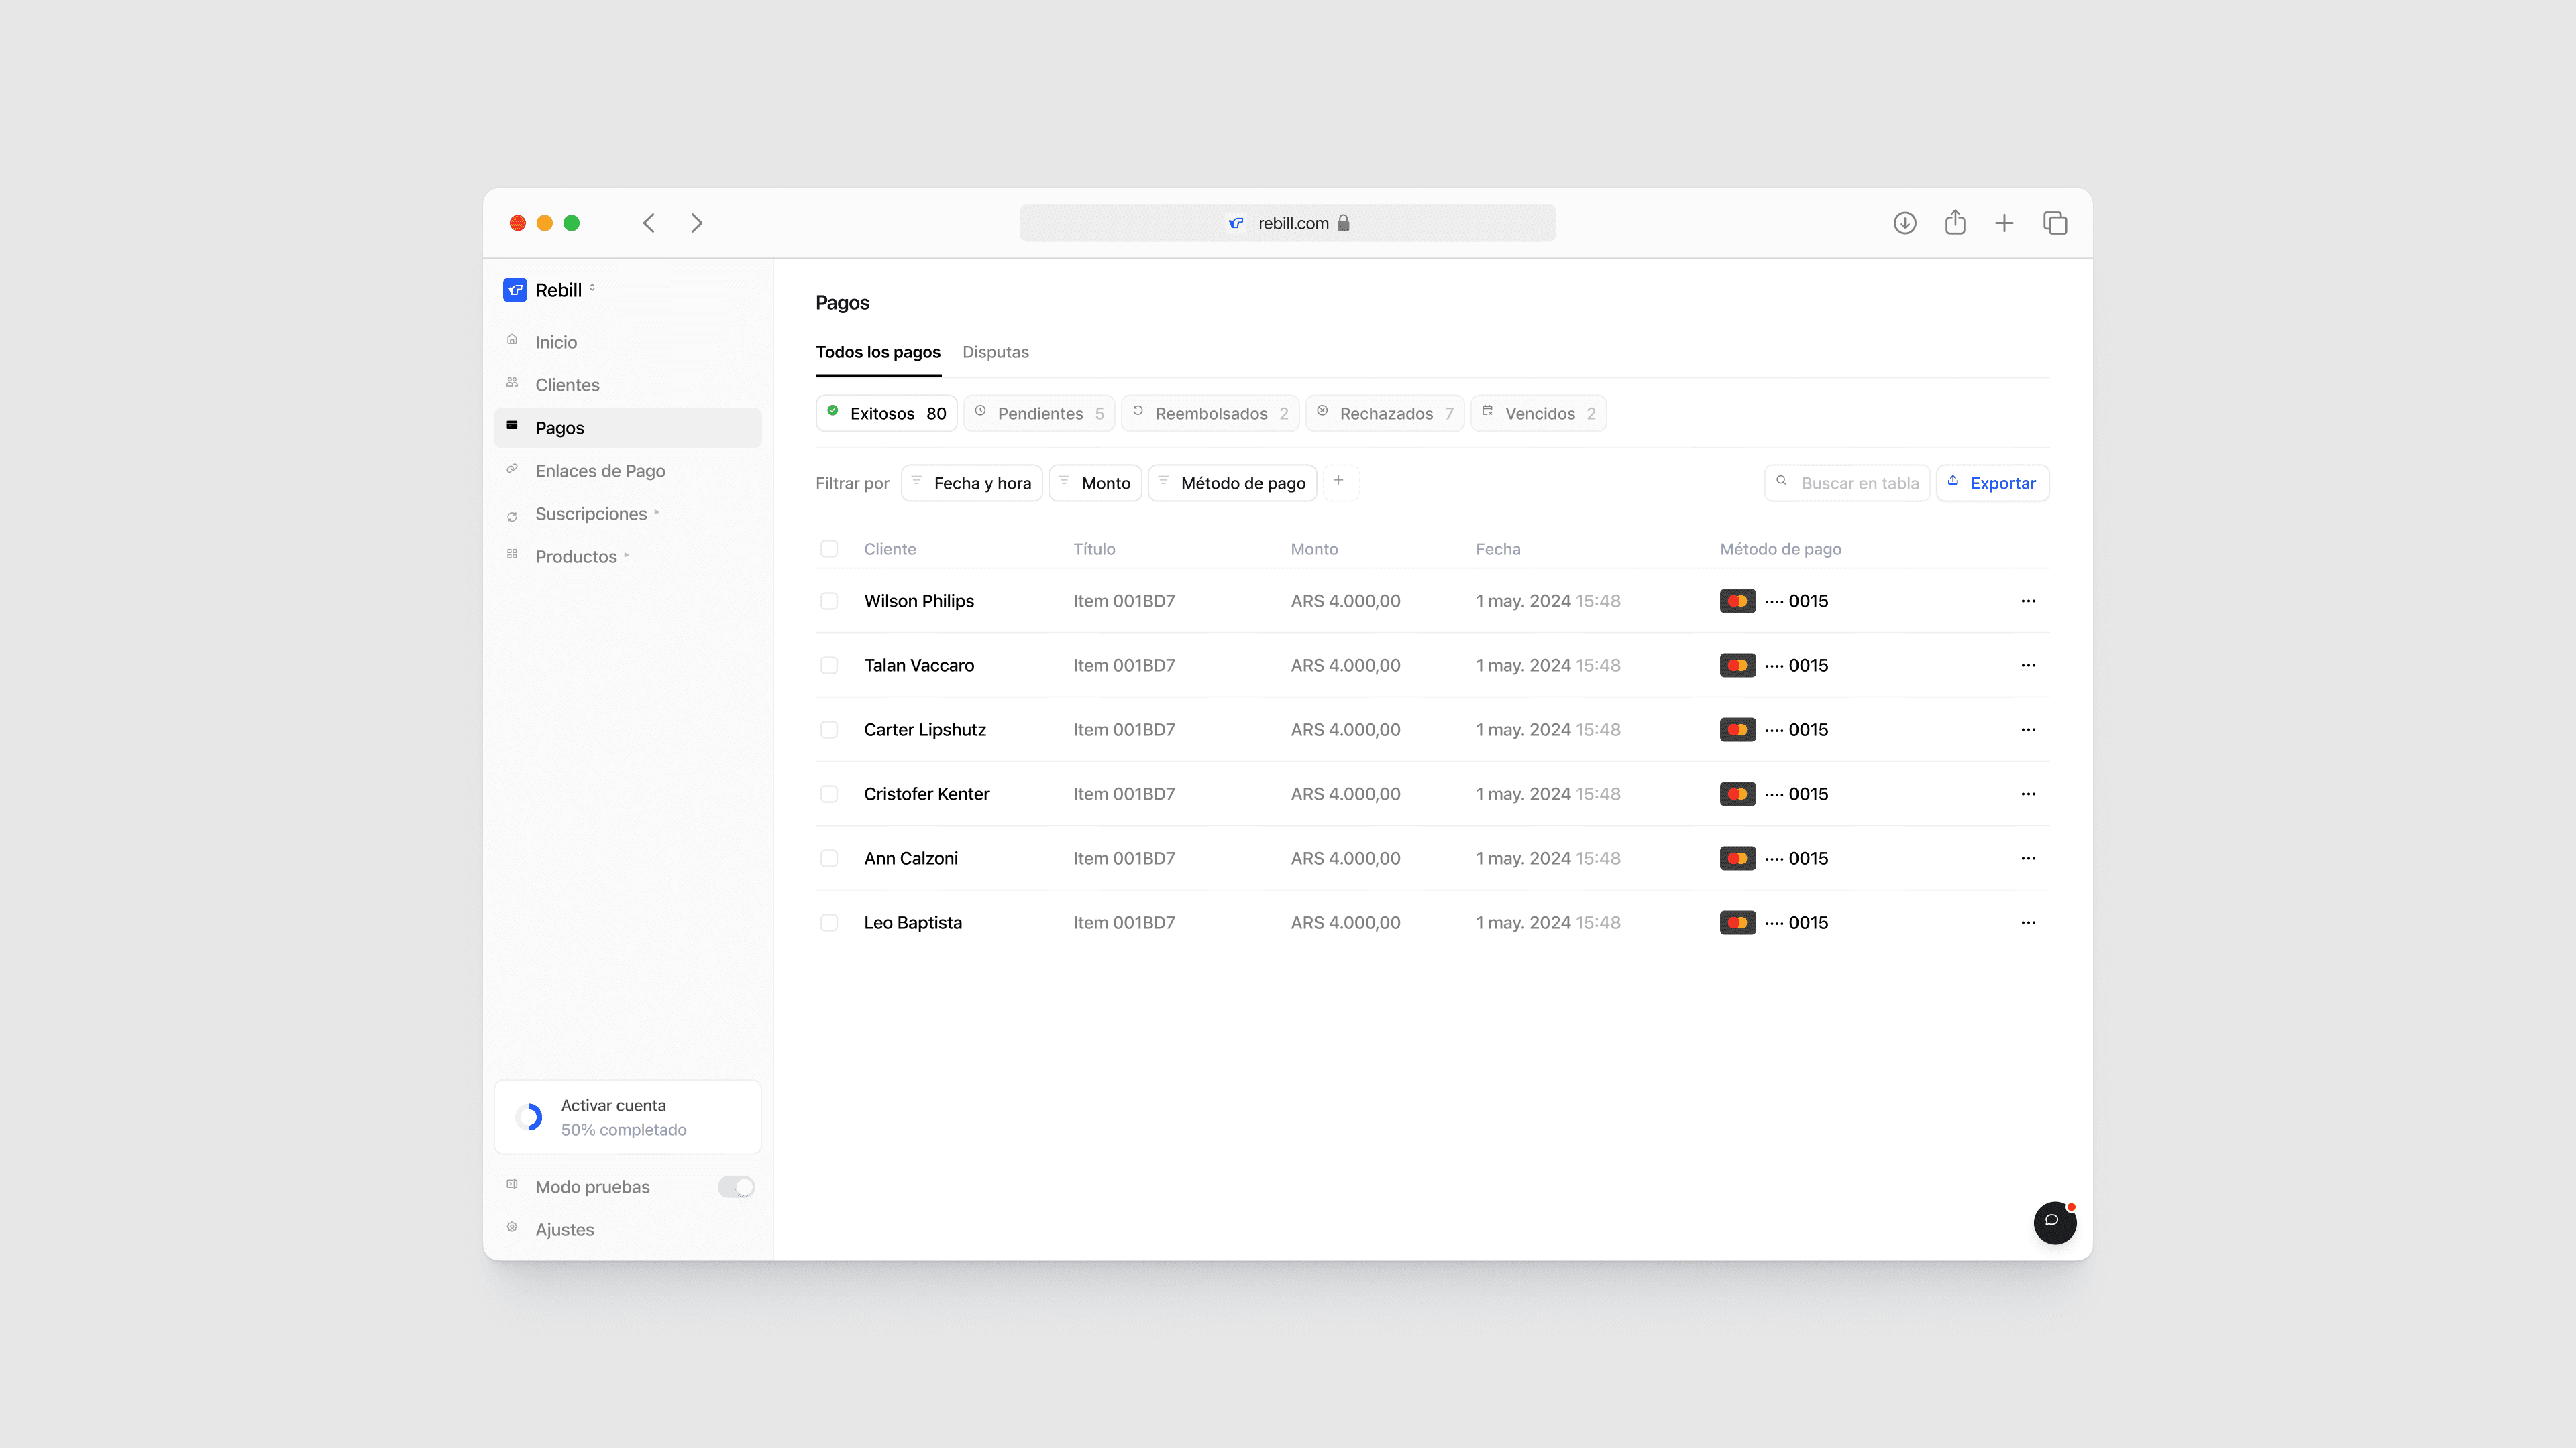Click the Clientes people icon
The width and height of the screenshot is (2576, 1448).
click(512, 383)
